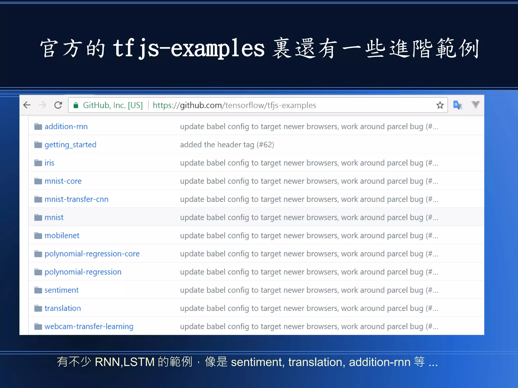Click folder icon beside mobilenet
The height and width of the screenshot is (388, 518).
coord(38,235)
